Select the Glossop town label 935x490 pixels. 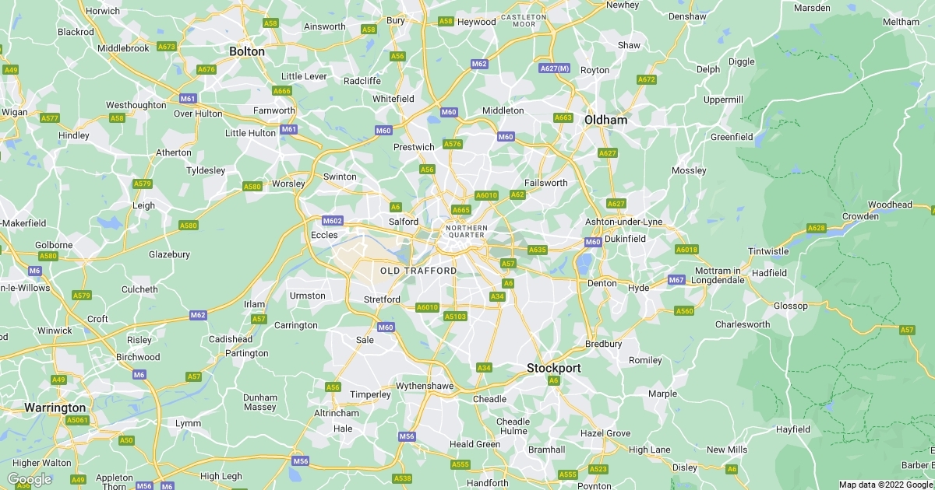click(x=790, y=306)
